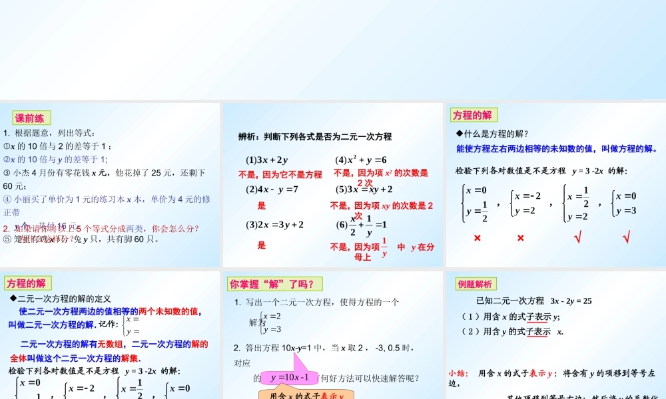Image resolution: width=666 pixels, height=399 pixels.
Task: Open the 什么是方程的解 slide thumbnail
Action: click(x=556, y=185)
